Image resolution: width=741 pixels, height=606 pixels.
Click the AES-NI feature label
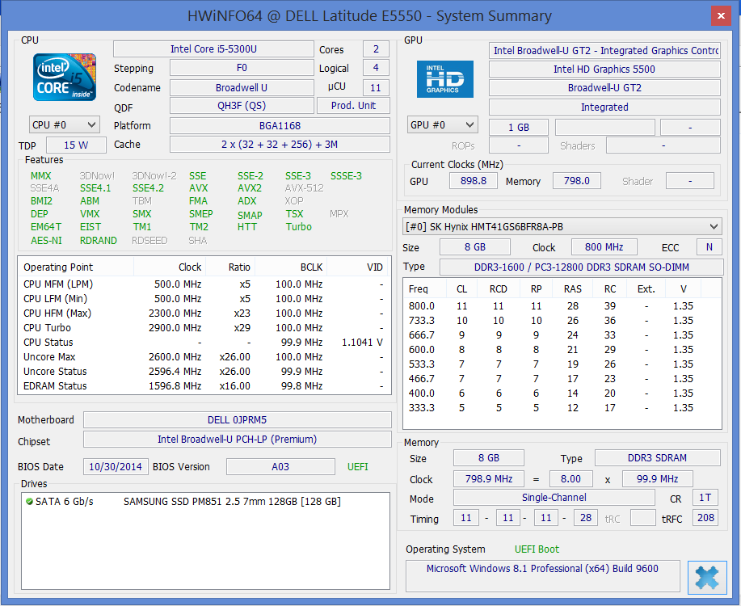pyautogui.click(x=46, y=241)
